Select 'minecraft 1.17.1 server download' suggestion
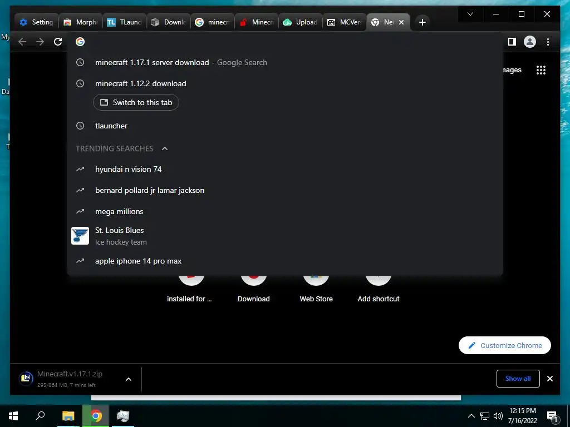The image size is (570, 427). click(x=285, y=62)
